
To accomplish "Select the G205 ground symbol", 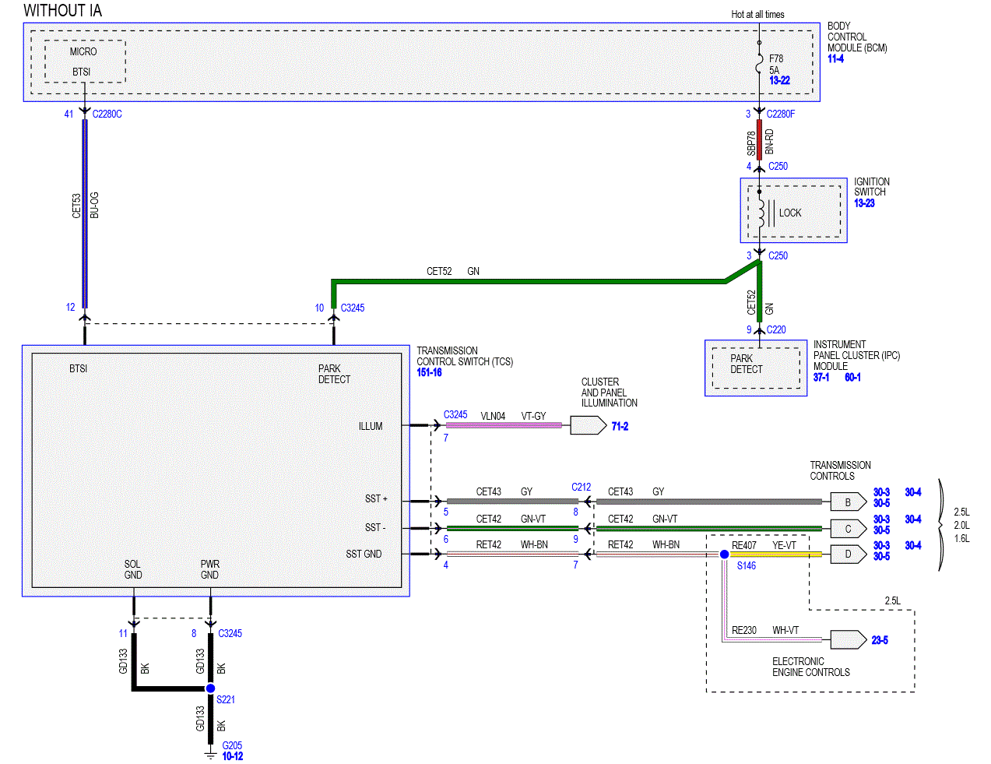I will coord(210,755).
